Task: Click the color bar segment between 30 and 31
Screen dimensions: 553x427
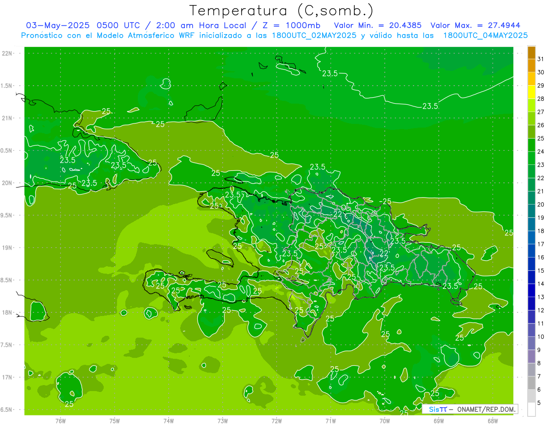Action: click(531, 65)
